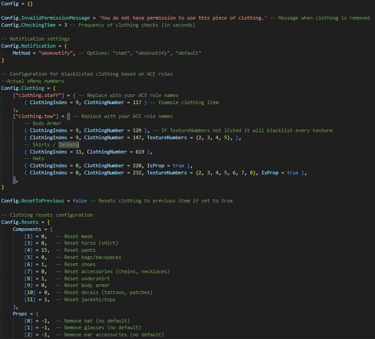Viewport: 375px width, 339px height.
Task: Click 'Remove hat (no default)' comment
Action: click(x=97, y=321)
